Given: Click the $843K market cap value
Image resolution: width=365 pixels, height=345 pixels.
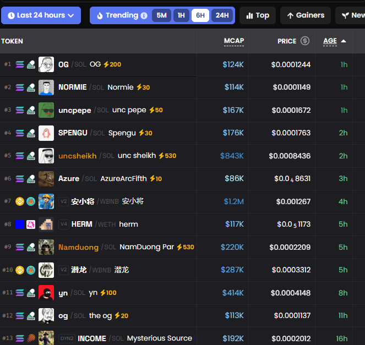Looking at the screenshot, I should point(232,156).
